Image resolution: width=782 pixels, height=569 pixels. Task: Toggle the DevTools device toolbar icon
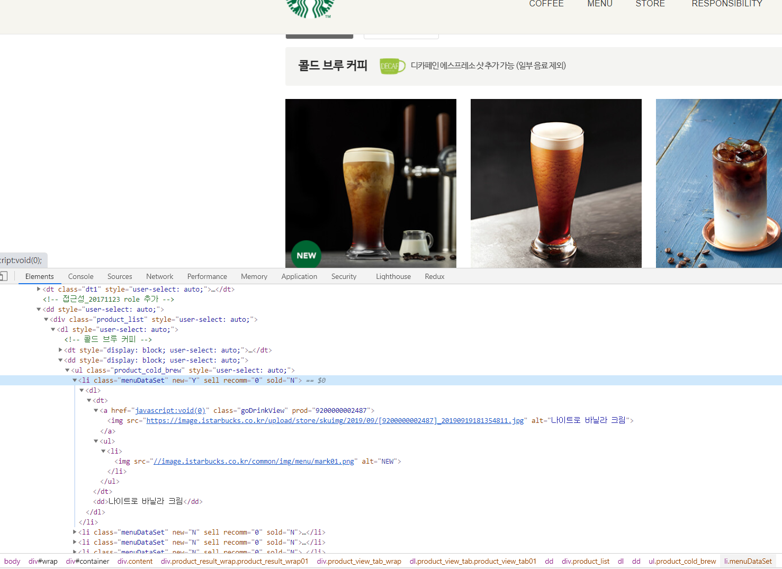tap(4, 276)
